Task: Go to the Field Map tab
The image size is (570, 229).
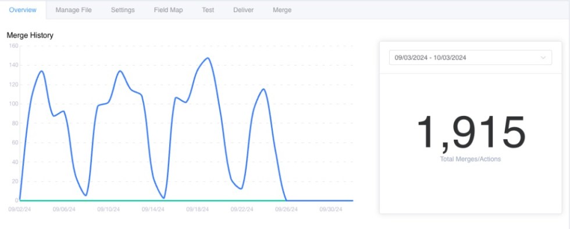Action: click(168, 10)
